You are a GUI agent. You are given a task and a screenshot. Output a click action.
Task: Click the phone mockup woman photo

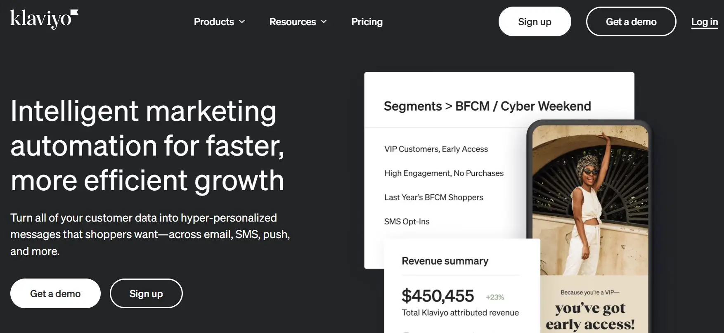click(590, 200)
